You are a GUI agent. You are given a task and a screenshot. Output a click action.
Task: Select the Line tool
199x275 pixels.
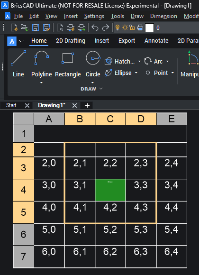tap(18, 64)
